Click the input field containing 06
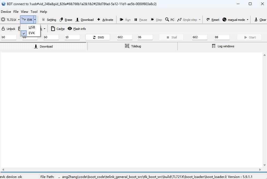Viewport: 267px width, 179px height. [x=145, y=37]
